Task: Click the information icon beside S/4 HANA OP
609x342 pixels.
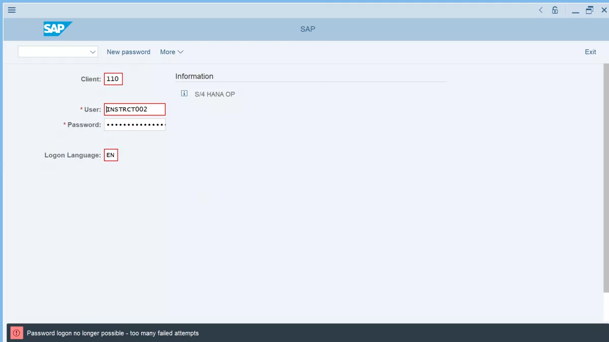Action: click(184, 94)
